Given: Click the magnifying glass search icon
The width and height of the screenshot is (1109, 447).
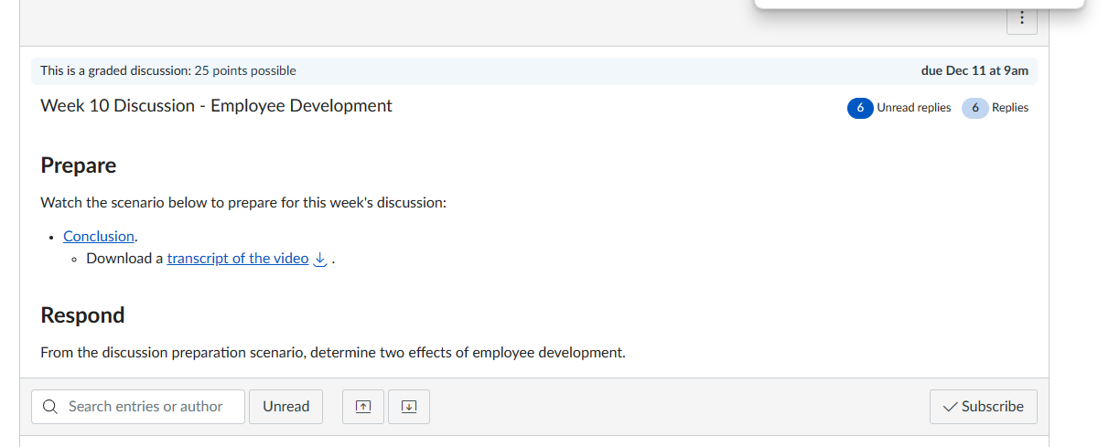Looking at the screenshot, I should coord(49,407).
